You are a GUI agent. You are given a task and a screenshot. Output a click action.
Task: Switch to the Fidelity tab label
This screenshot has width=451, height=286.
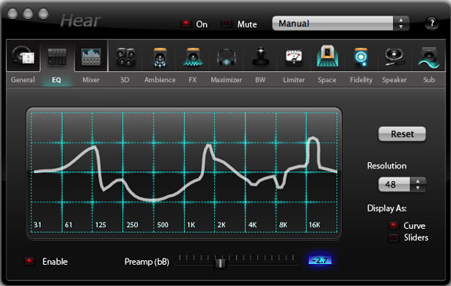[x=361, y=80]
